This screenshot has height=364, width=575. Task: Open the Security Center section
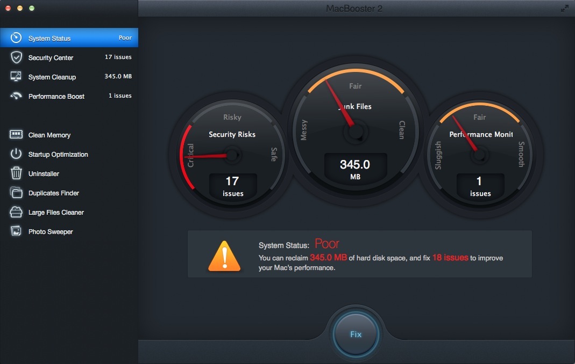pos(51,57)
